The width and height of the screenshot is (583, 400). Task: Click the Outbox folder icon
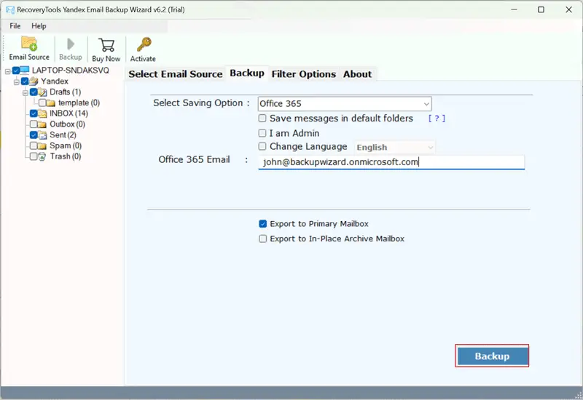click(42, 124)
